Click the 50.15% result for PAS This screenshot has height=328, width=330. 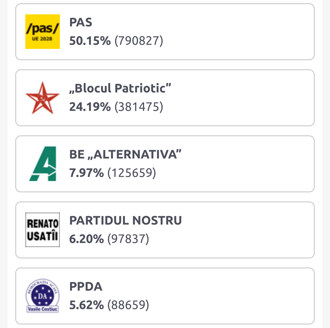click(x=90, y=41)
